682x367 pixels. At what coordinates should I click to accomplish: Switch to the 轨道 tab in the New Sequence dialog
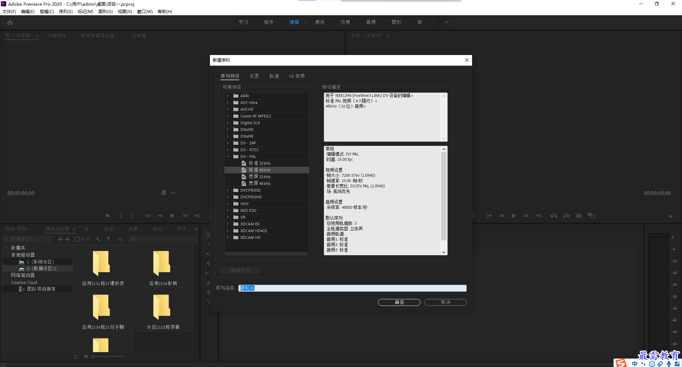274,76
